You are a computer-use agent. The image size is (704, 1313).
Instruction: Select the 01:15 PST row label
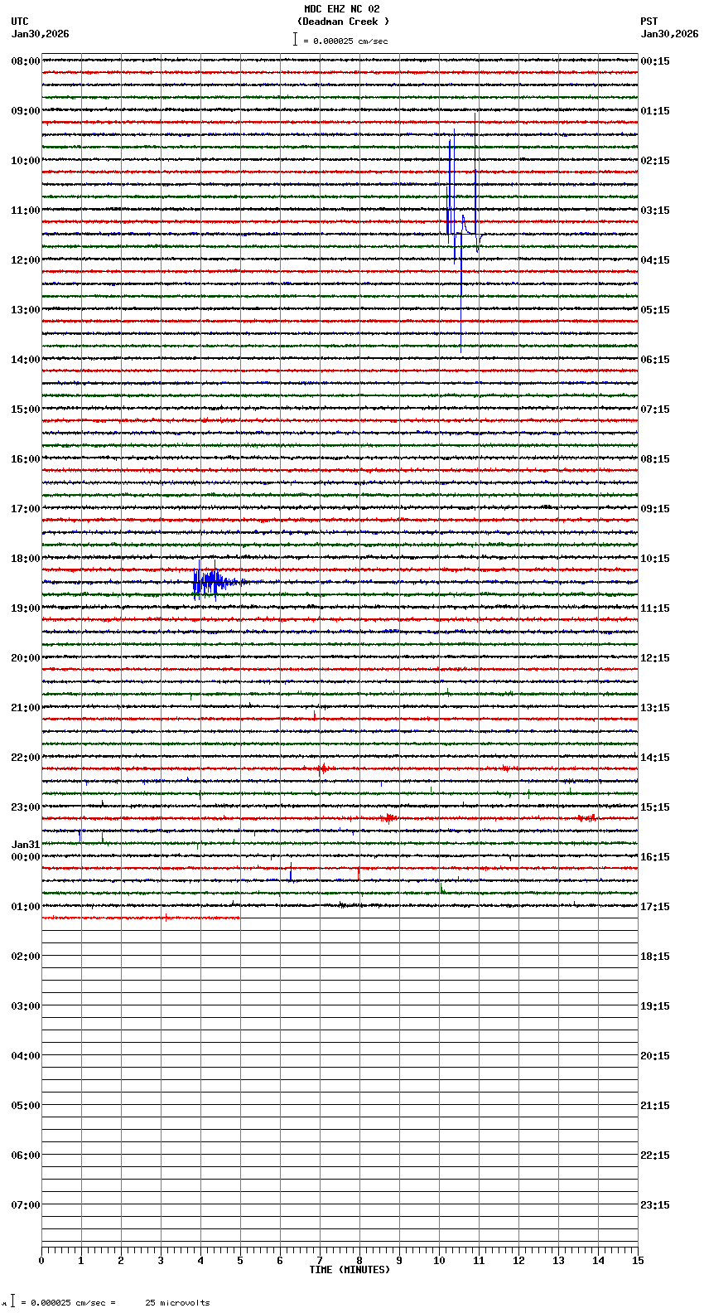click(655, 111)
